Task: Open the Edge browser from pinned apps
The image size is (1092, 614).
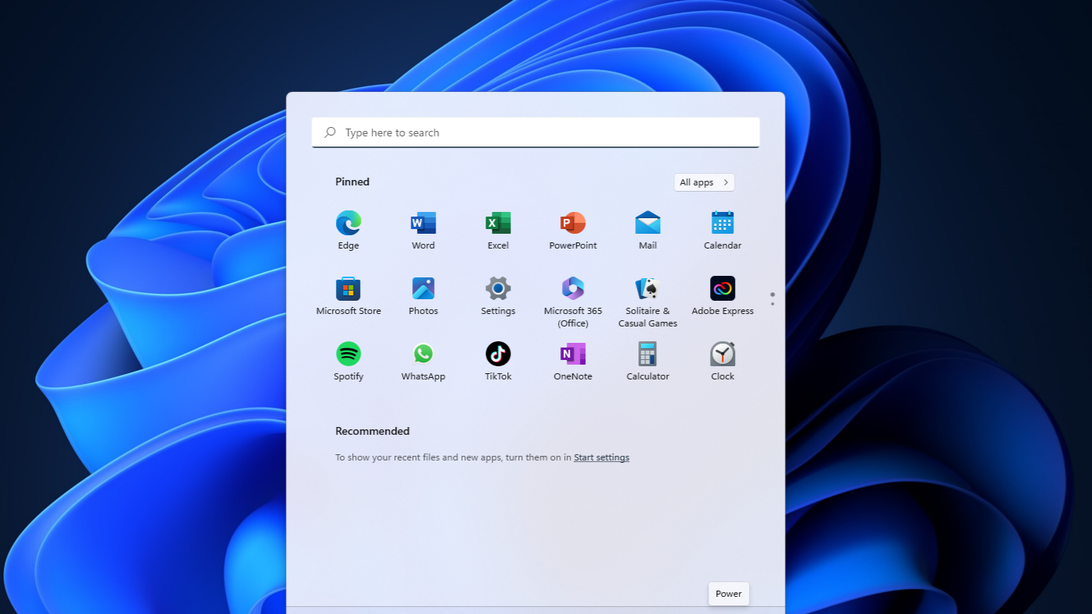Action: coord(348,230)
